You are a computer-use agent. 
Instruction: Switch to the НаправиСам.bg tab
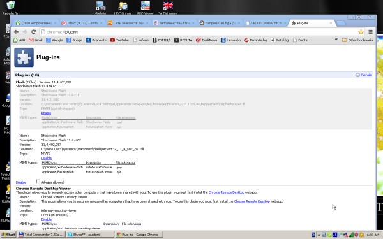pyautogui.click(x=220, y=23)
